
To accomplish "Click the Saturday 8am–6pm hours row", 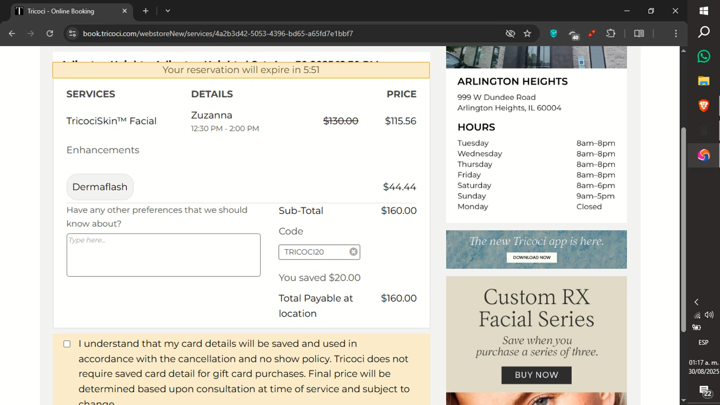I will [x=536, y=185].
